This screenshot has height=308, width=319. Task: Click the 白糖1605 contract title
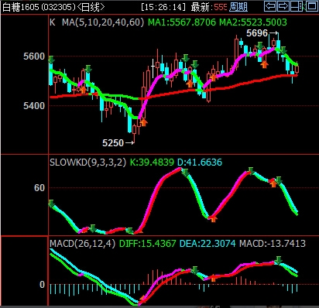coord(21,7)
